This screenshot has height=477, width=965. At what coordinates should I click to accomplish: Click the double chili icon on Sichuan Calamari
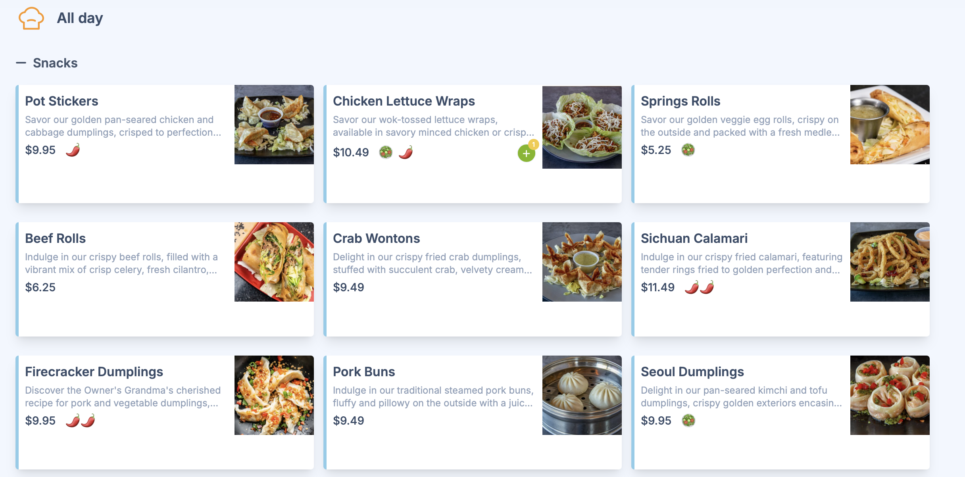click(x=699, y=287)
